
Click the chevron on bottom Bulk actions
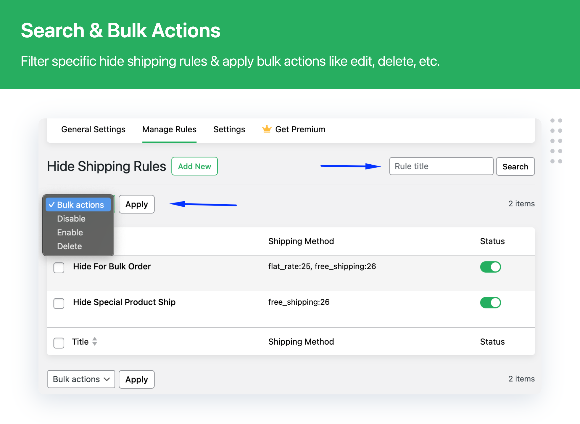(107, 379)
